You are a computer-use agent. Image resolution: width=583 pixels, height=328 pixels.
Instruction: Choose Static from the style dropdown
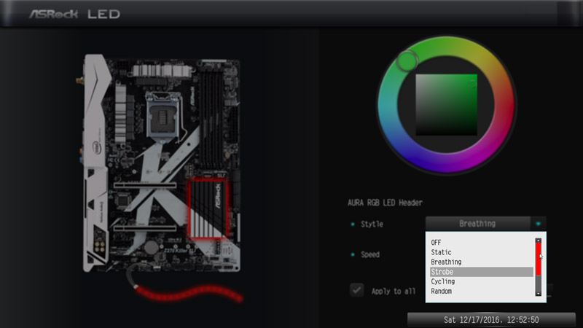(x=441, y=252)
